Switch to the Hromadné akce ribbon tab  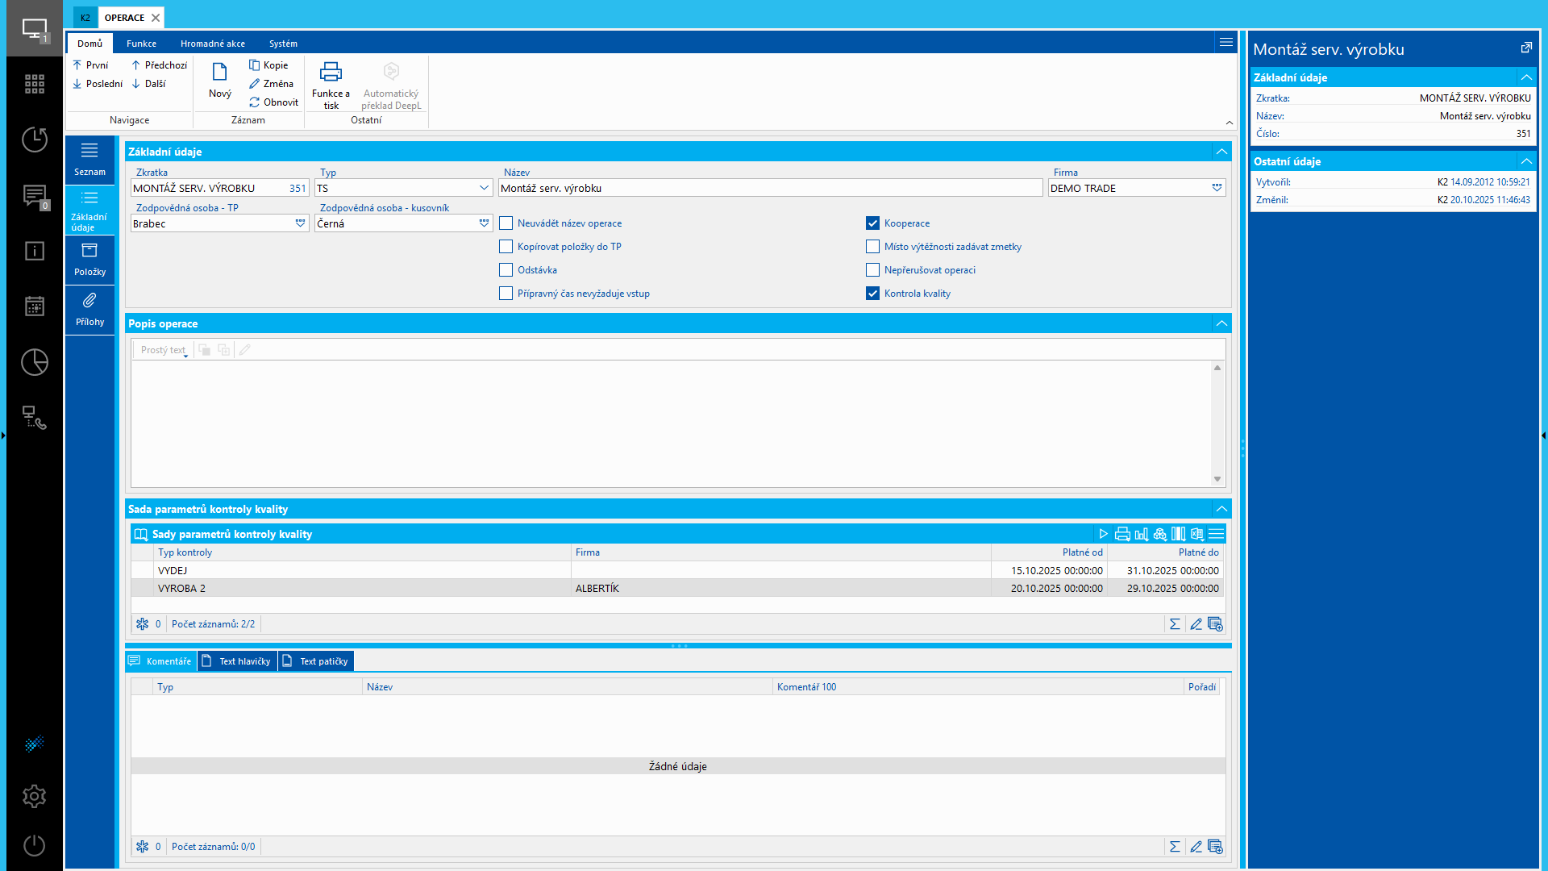coord(213,44)
